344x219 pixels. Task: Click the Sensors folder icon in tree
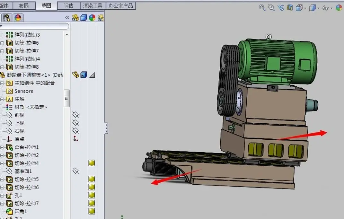pyautogui.click(x=9, y=91)
